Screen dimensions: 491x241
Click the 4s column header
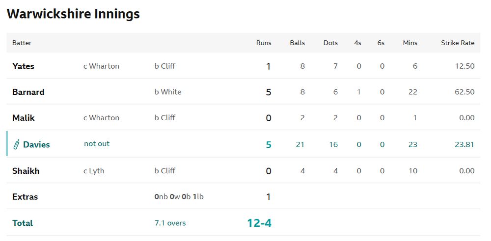[357, 43]
